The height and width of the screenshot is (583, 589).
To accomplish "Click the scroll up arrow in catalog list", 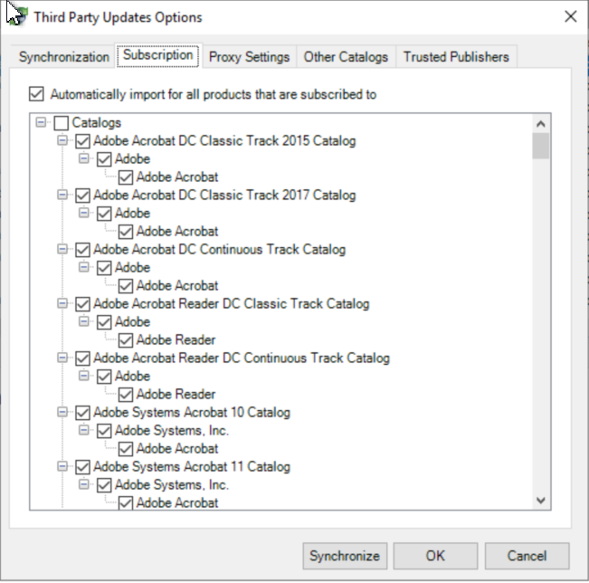I will (x=541, y=124).
